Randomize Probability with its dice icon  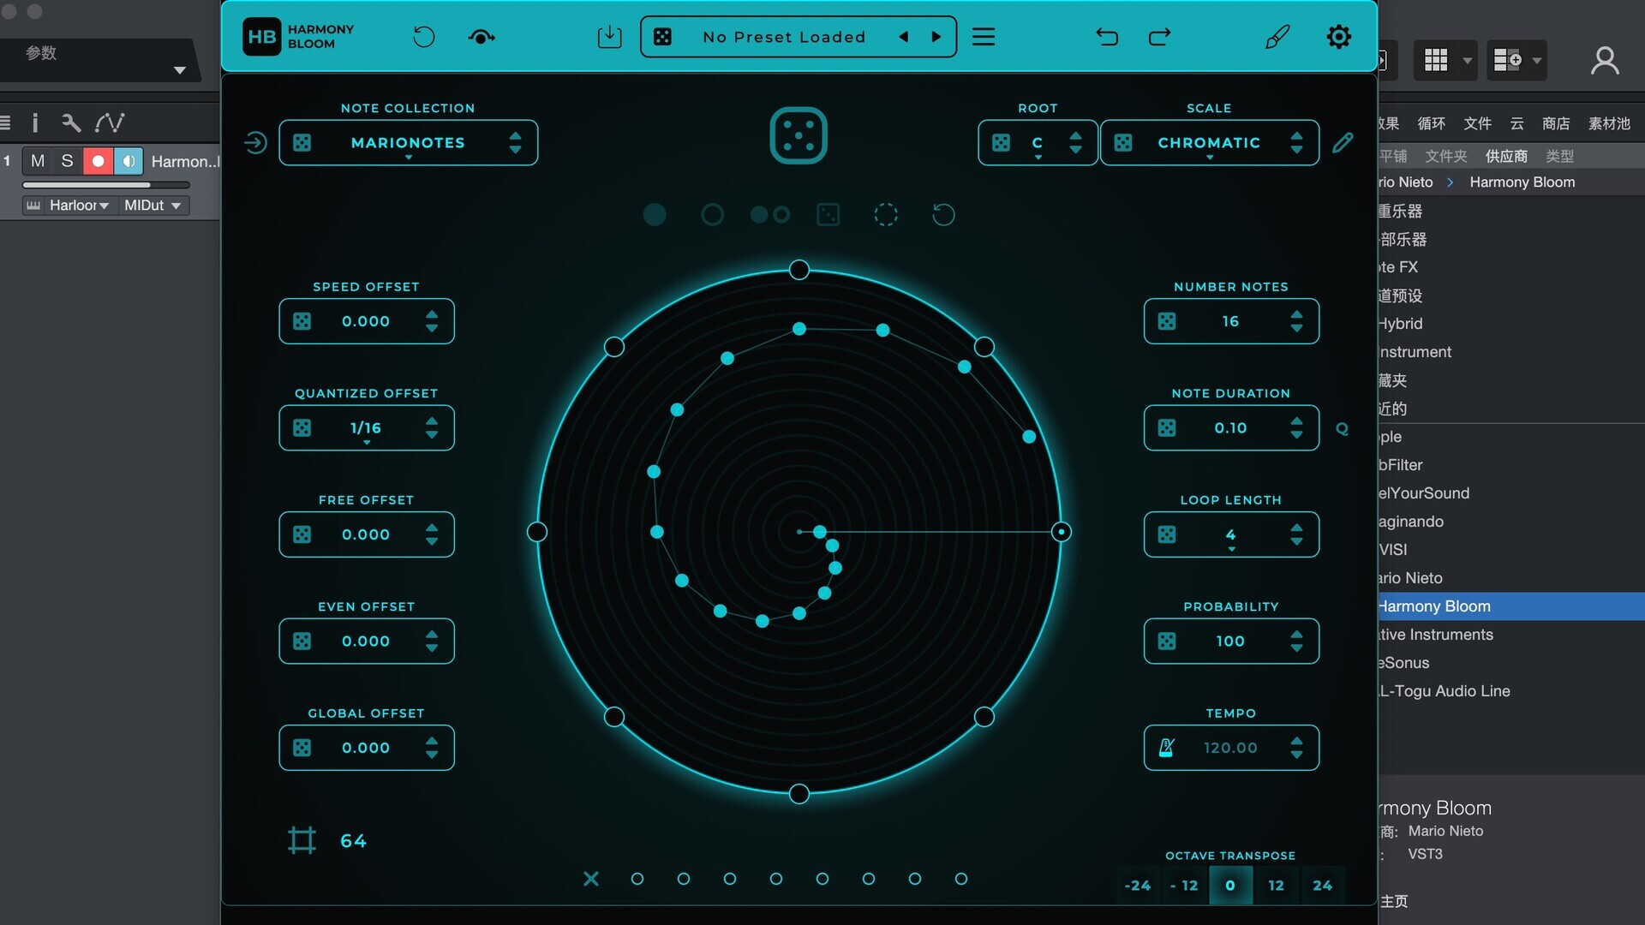click(x=1167, y=642)
